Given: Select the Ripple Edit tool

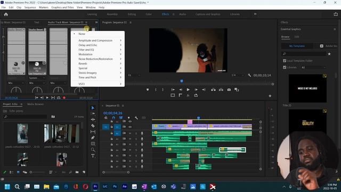Looking at the screenshot, I should [93, 119].
